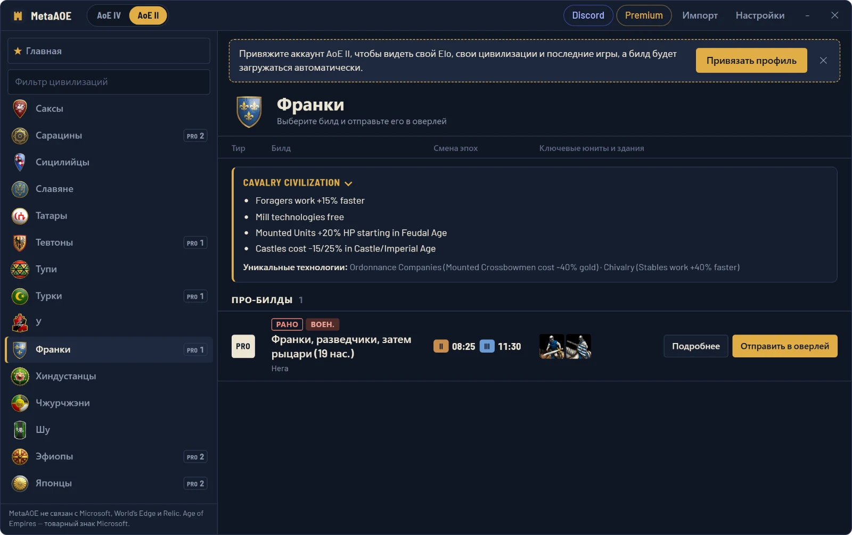
Task: Click Подробнее for the Franks build
Action: (695, 346)
